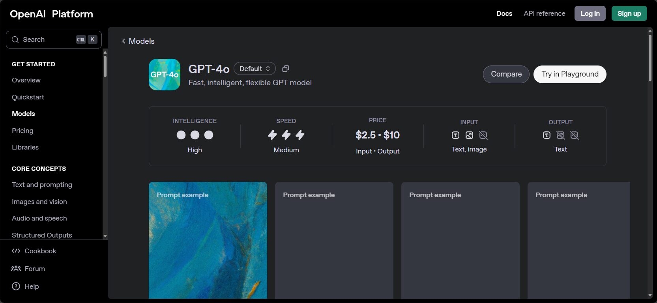
Task: Click "Fast, intelligent, flexible GPT model" text
Action: [250, 82]
